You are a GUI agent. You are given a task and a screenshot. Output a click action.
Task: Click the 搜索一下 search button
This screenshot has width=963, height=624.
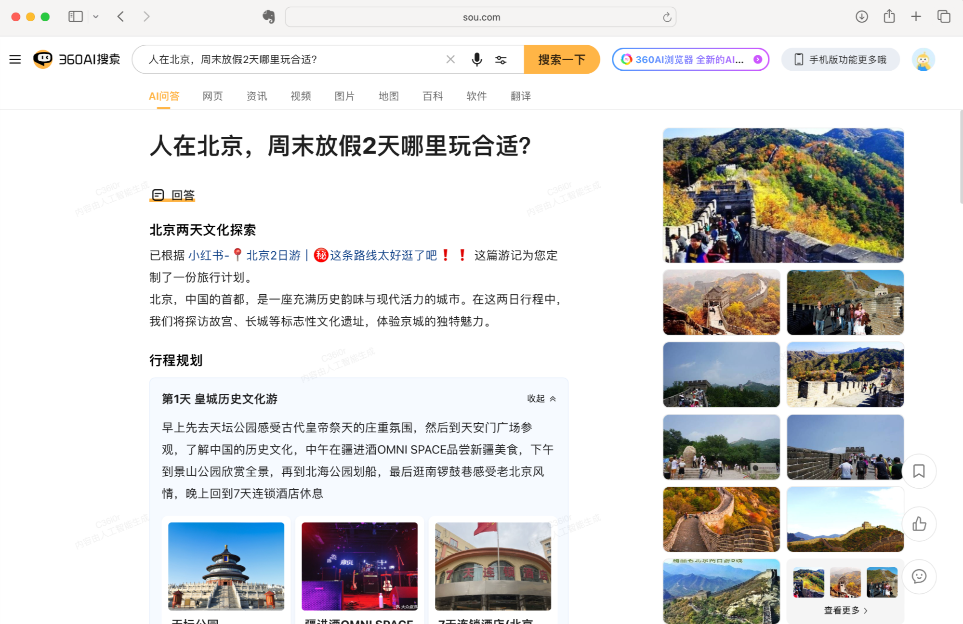562,60
